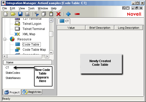Viewport: 146px width, 102px height.
Task: Click the Brief Description column header
Action: [x=100, y=28]
